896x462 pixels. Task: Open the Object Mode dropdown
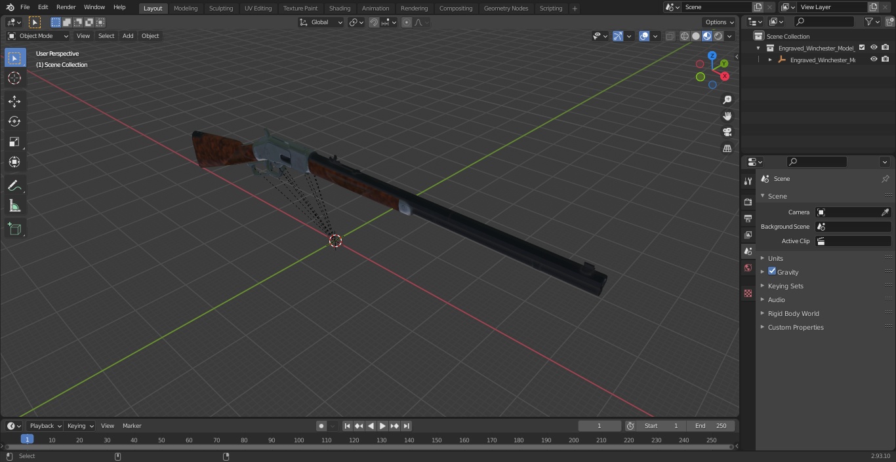38,36
